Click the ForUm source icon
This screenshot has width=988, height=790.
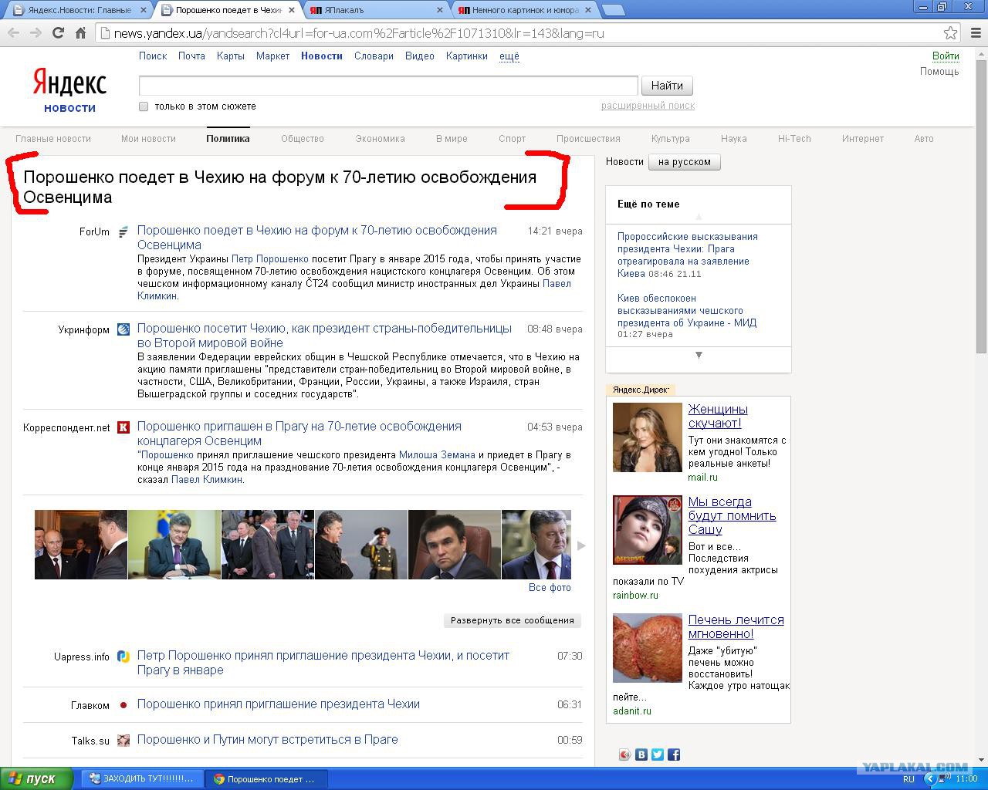click(x=123, y=231)
